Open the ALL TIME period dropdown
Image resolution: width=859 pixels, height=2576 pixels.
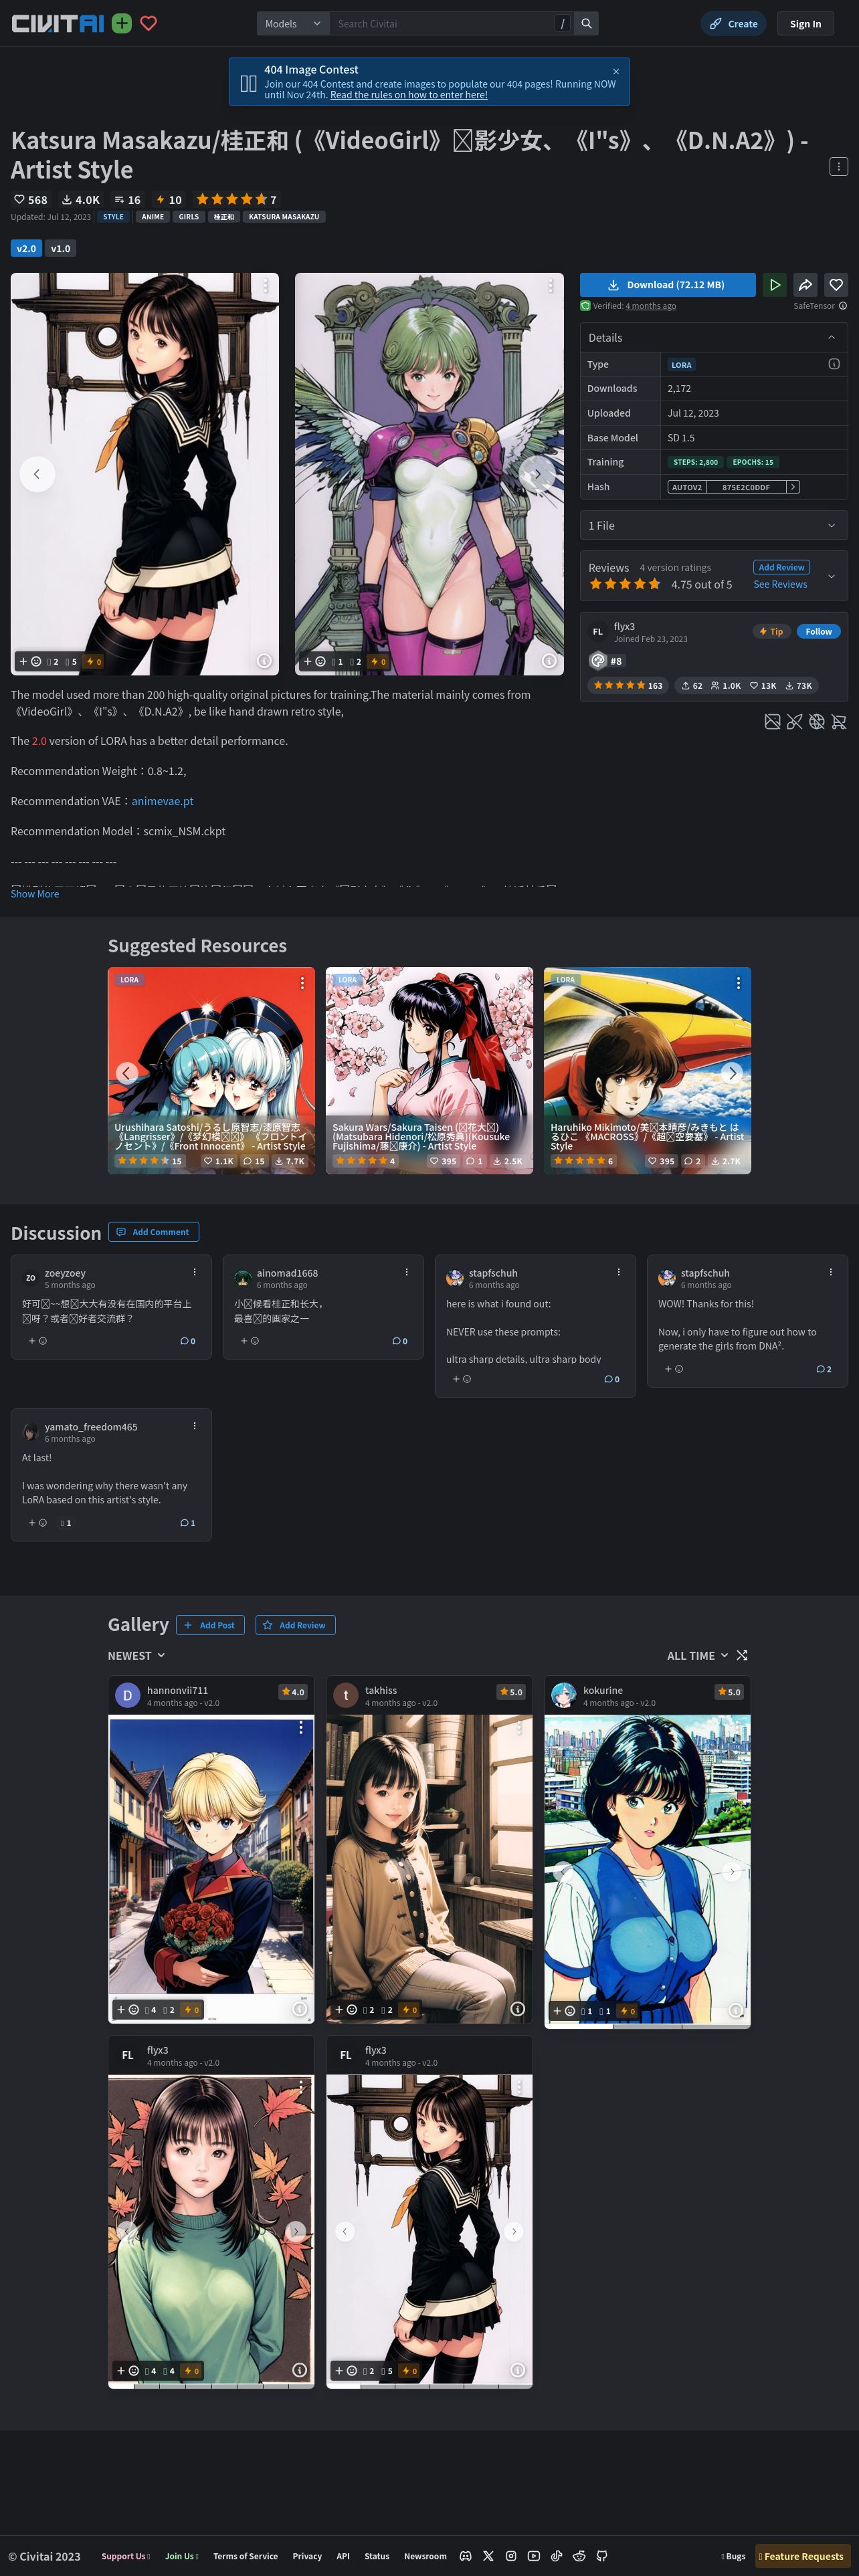697,1656
